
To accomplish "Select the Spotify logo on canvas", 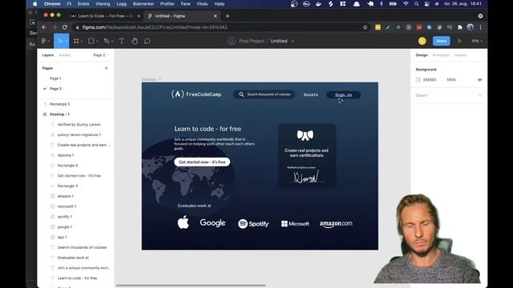I will [253, 224].
